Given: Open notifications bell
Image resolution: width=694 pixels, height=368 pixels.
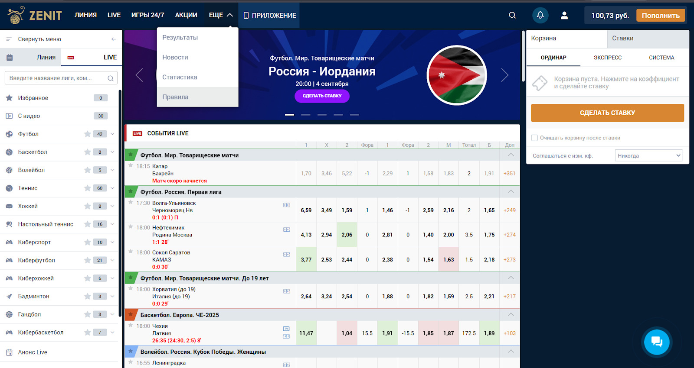Looking at the screenshot, I should coord(540,15).
